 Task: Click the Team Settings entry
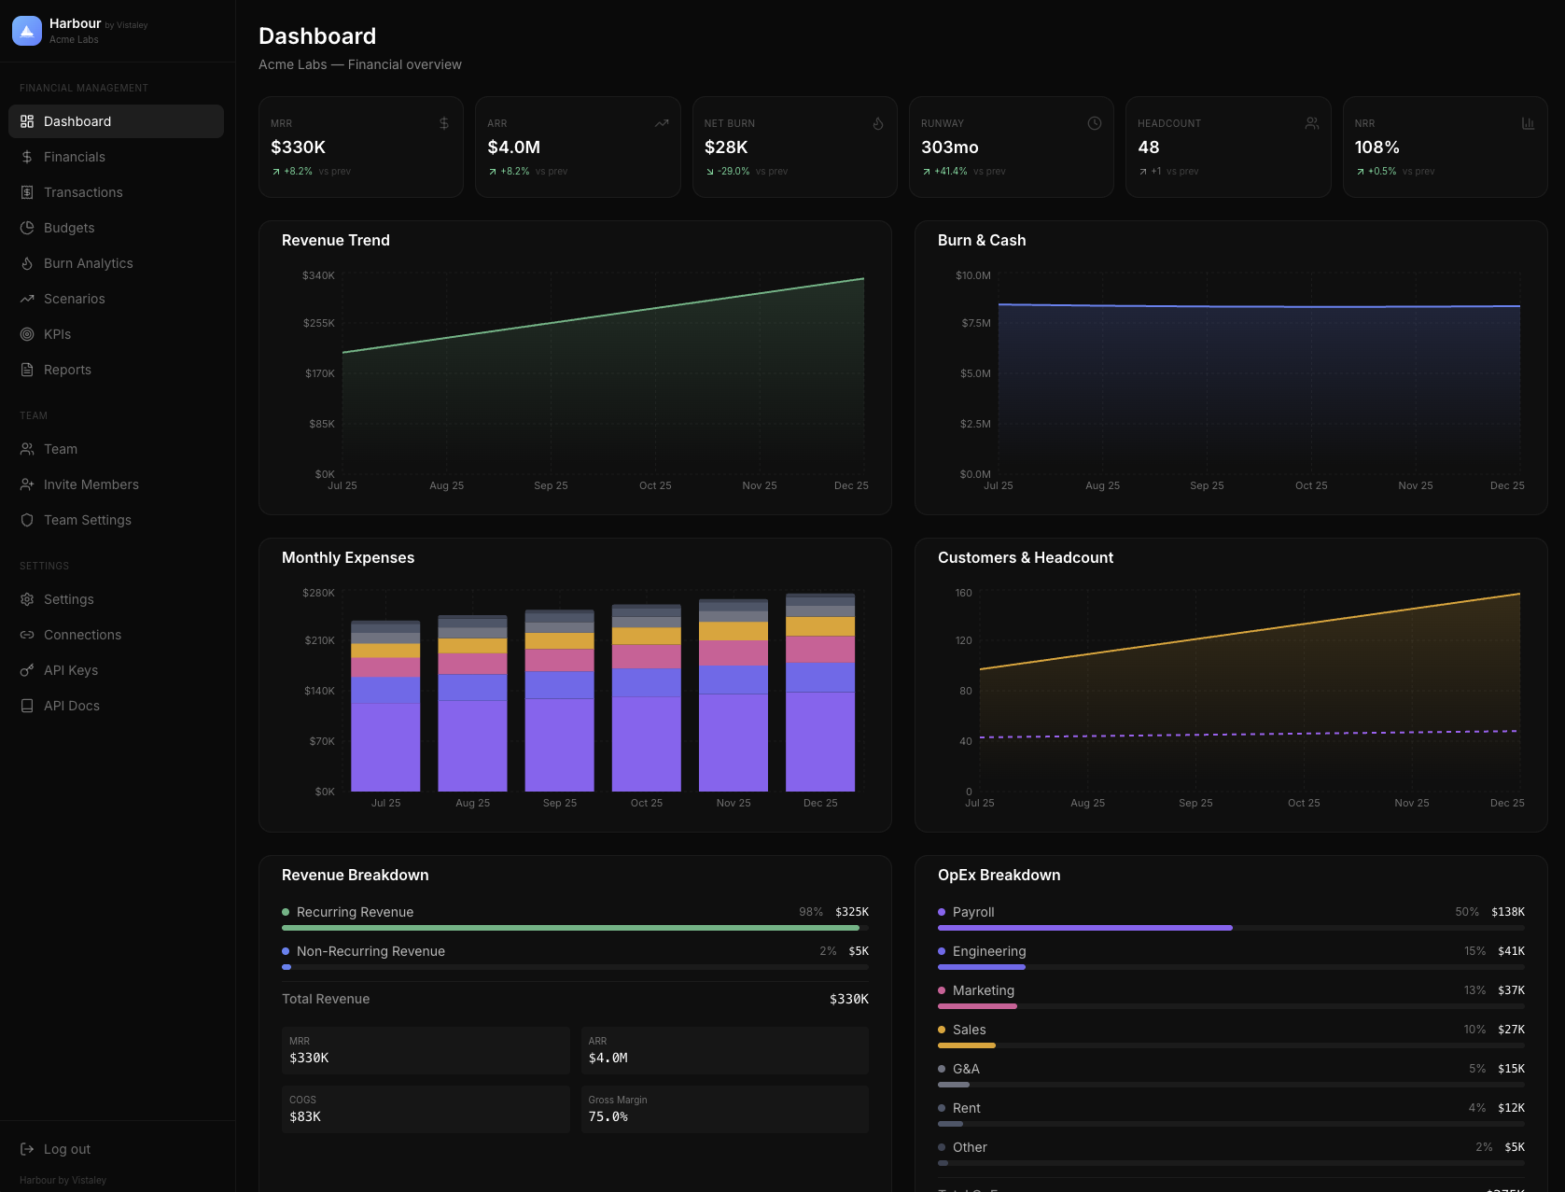(x=86, y=519)
